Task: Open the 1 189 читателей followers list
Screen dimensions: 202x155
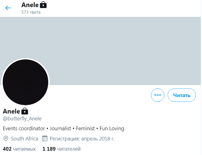Action: (61, 149)
